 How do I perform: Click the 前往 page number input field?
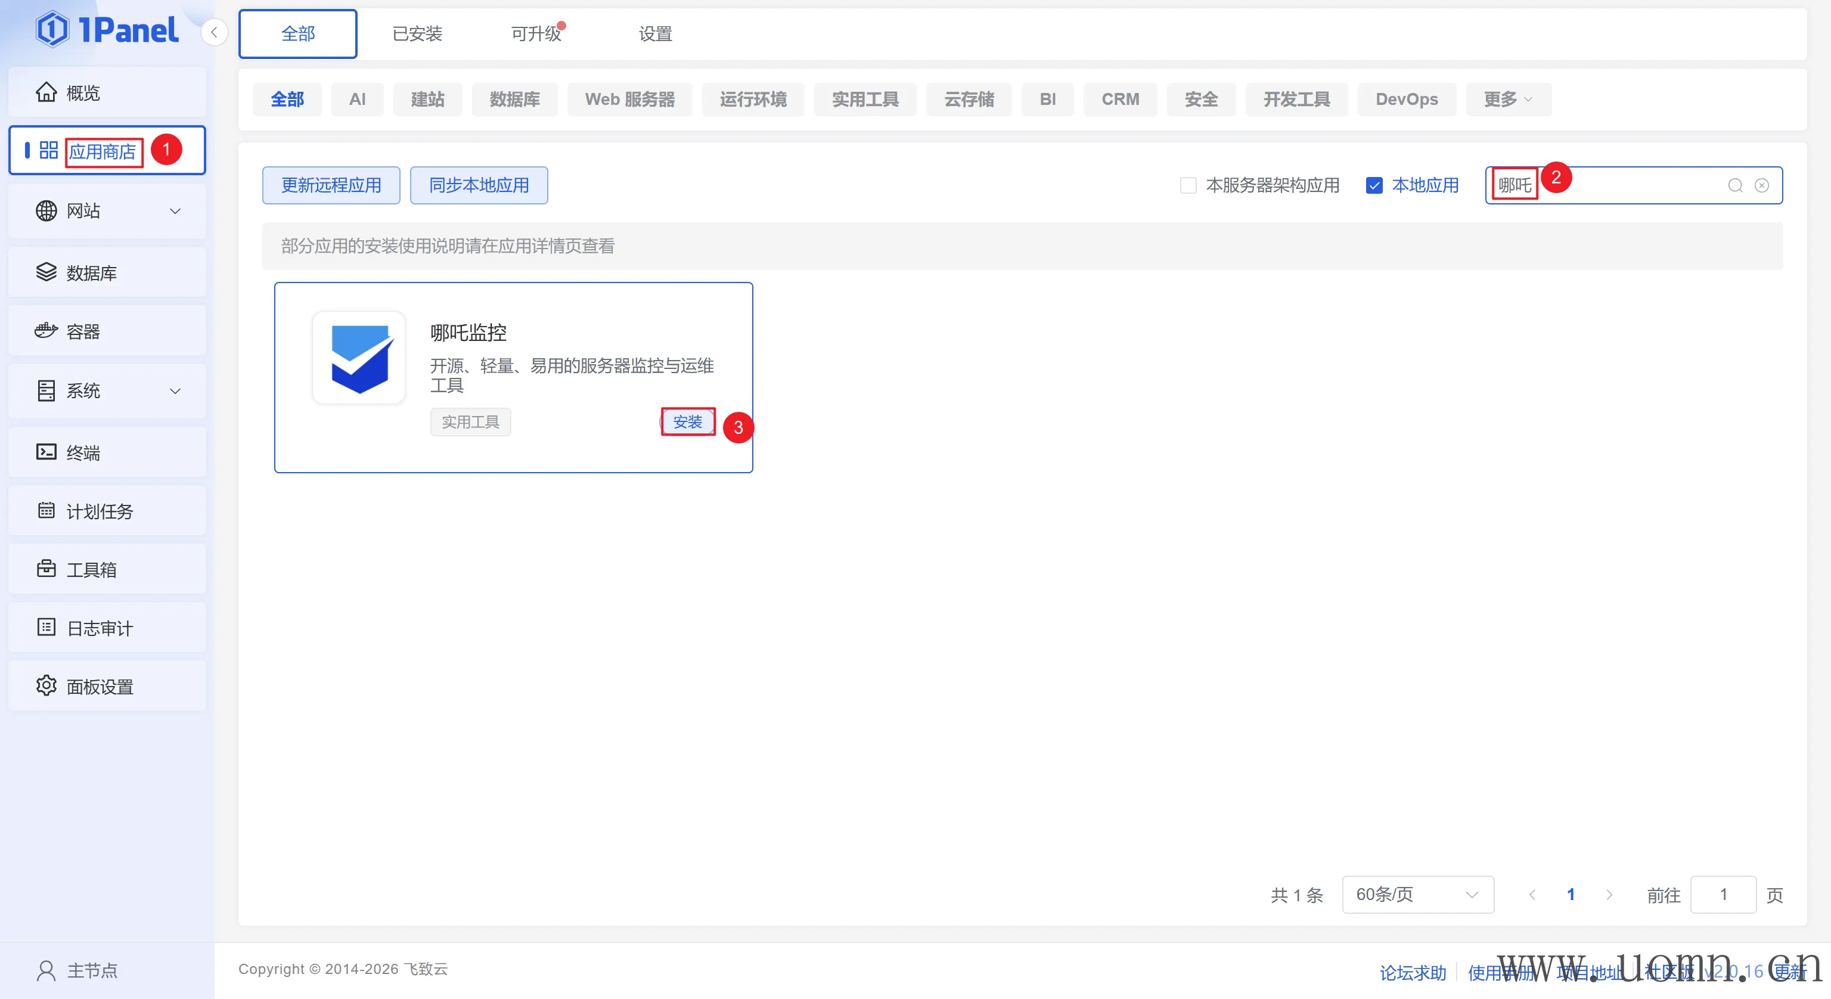click(x=1723, y=895)
